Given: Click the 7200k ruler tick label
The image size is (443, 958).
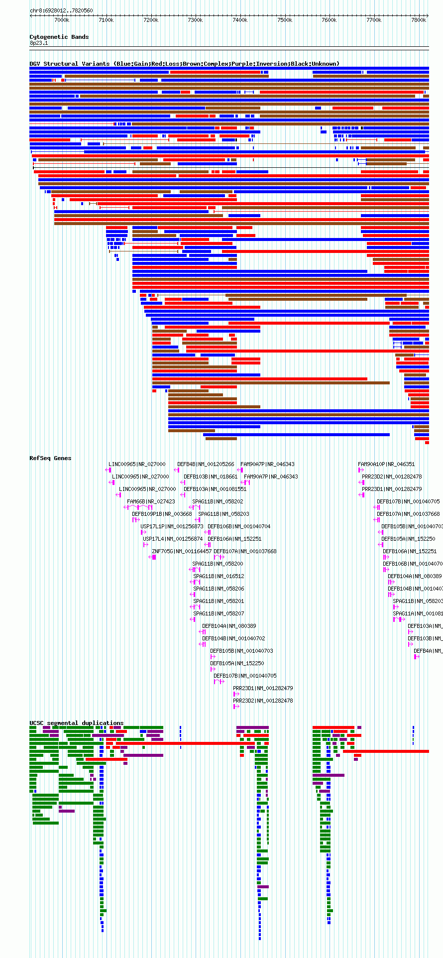Looking at the screenshot, I should (151, 20).
